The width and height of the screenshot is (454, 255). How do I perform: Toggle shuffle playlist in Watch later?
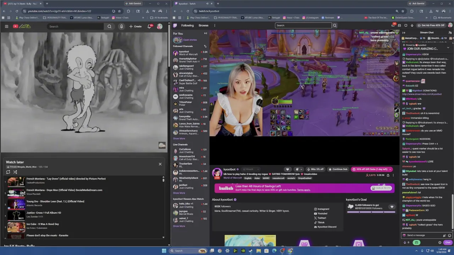(x=15, y=172)
